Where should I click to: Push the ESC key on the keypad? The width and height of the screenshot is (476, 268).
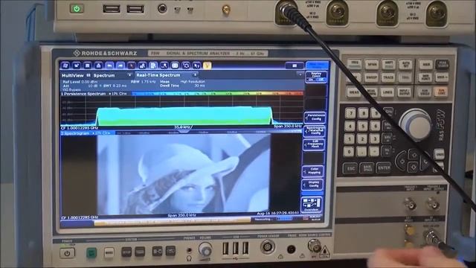tap(351, 168)
